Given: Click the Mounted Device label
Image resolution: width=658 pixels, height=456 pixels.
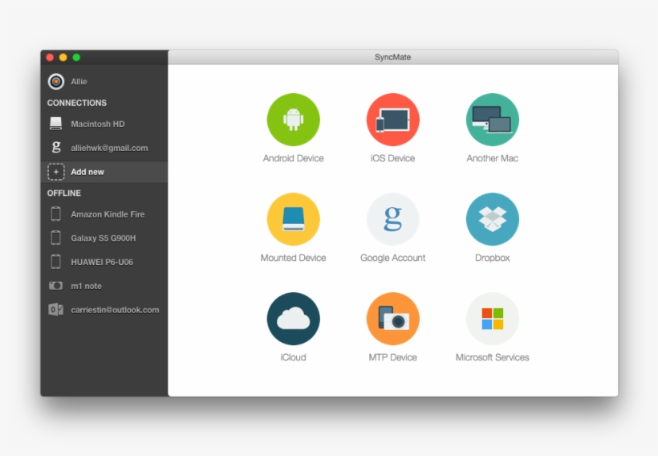Looking at the screenshot, I should (x=294, y=258).
